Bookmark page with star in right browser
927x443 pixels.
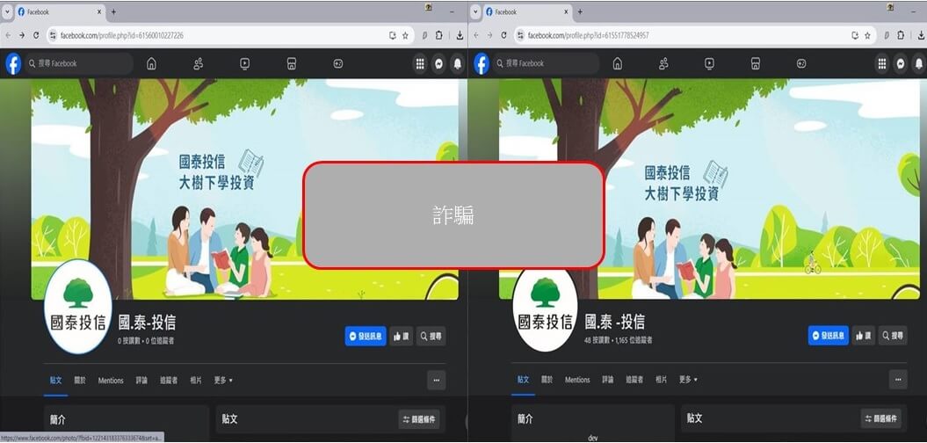point(867,35)
